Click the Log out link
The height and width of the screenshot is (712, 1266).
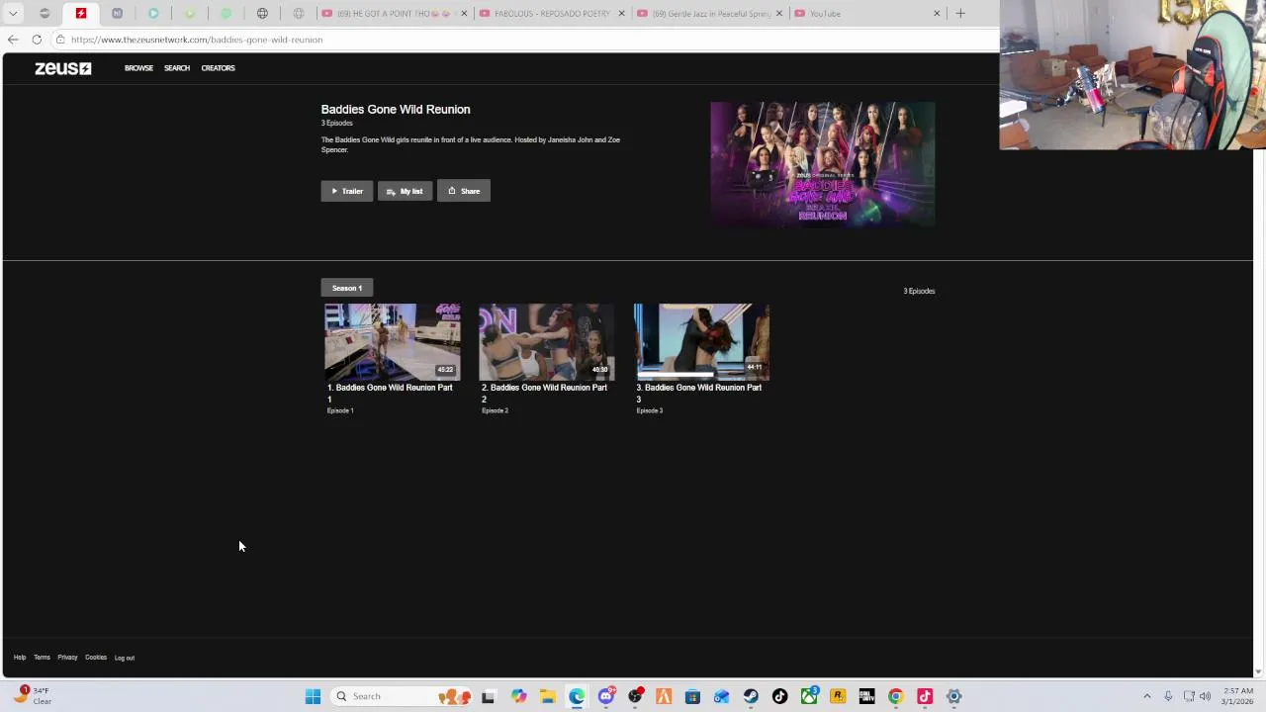point(125,658)
